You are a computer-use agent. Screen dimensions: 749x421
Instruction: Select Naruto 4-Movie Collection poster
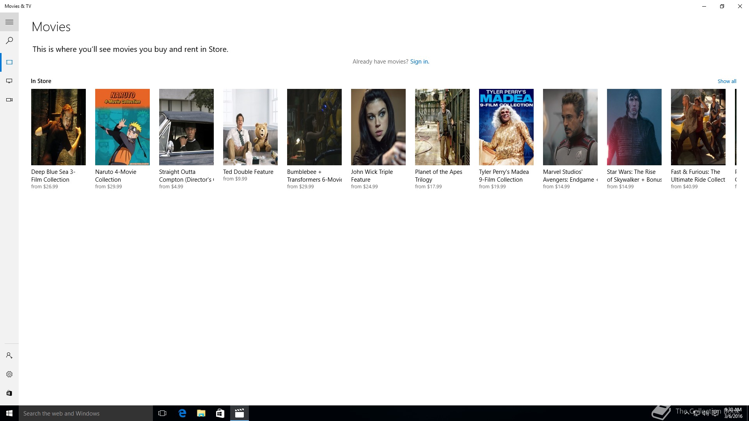click(122, 127)
